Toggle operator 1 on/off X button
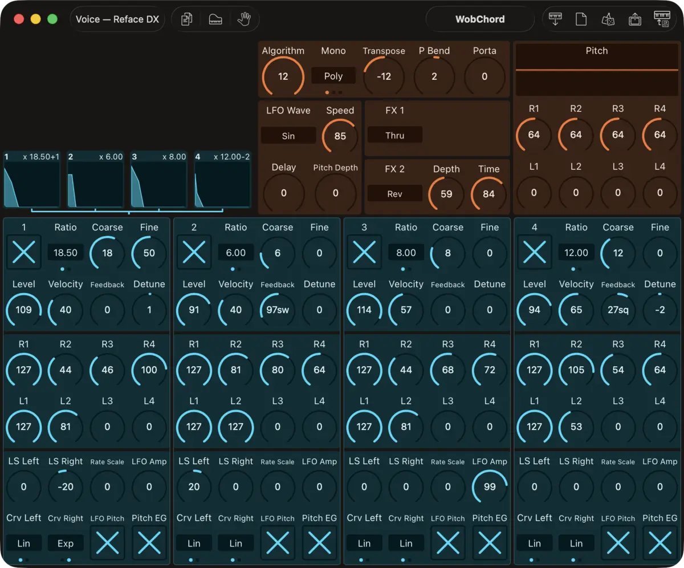This screenshot has height=568, width=684. pyautogui.click(x=24, y=252)
